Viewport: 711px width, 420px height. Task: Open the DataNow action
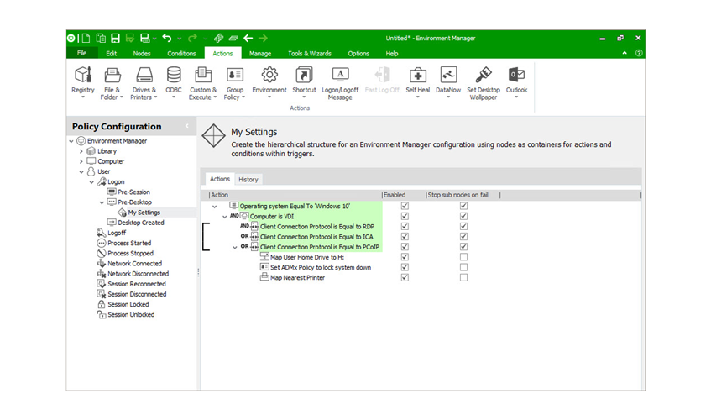pyautogui.click(x=448, y=77)
